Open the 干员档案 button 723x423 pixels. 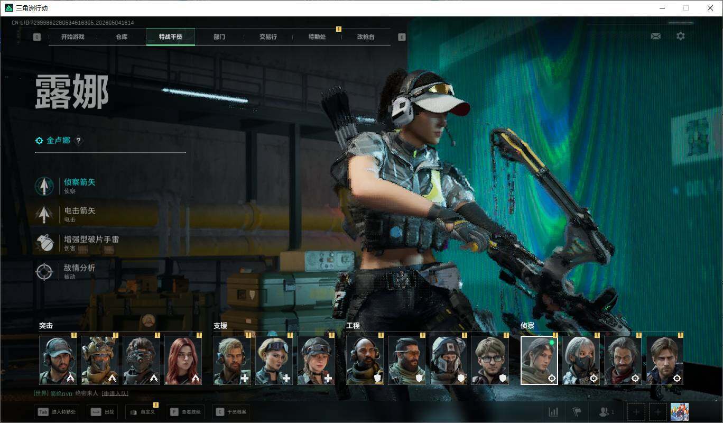tap(230, 412)
